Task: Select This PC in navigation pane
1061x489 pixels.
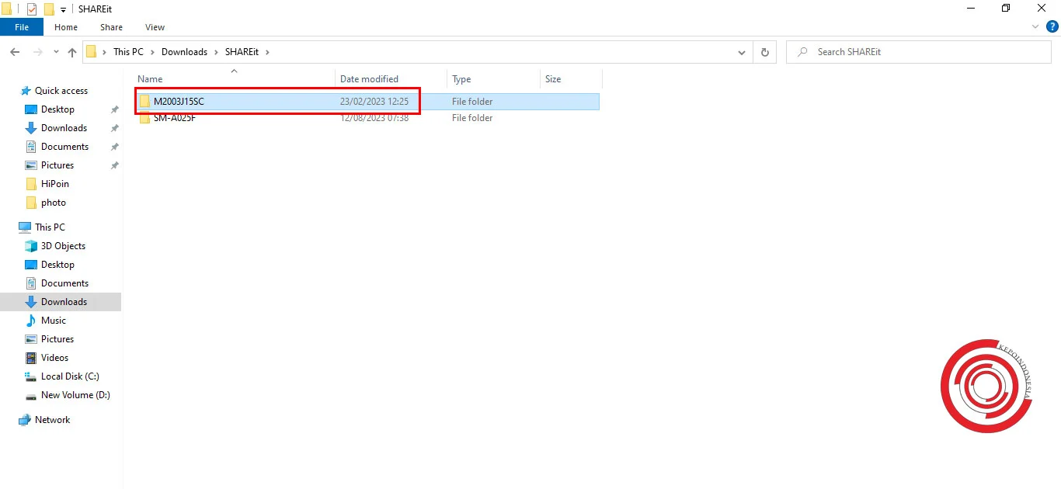Action: [x=50, y=227]
